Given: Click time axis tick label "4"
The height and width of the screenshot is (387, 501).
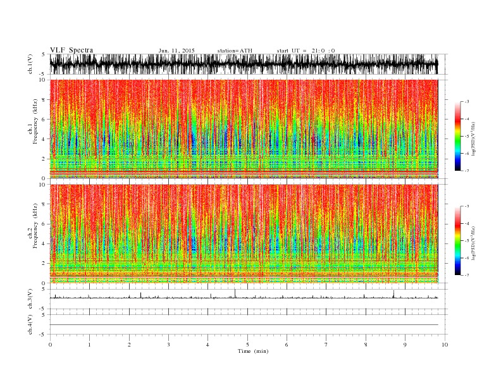Looking at the screenshot, I should 207,345.
